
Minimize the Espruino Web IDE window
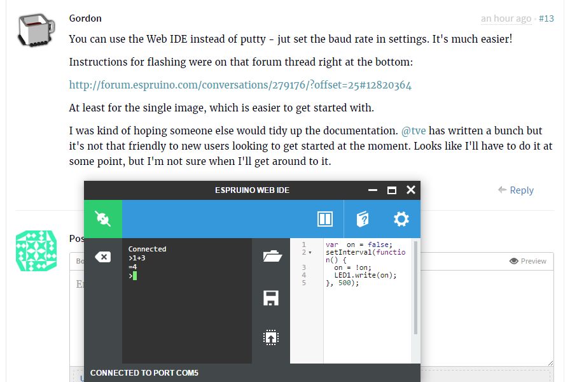[373, 190]
